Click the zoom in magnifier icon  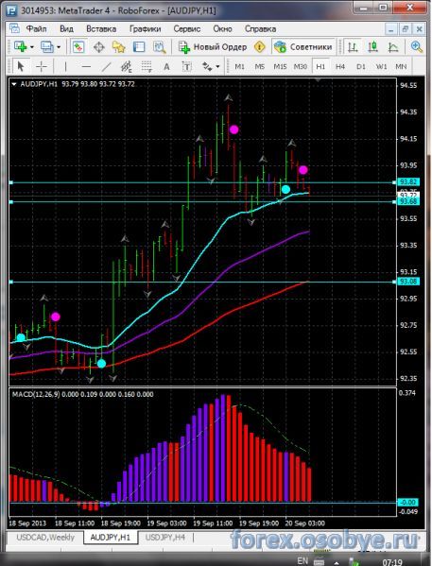coord(416,47)
